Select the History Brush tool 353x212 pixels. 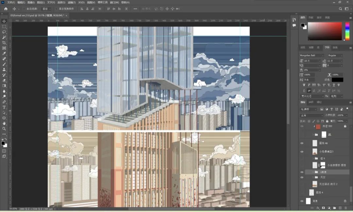(4, 75)
